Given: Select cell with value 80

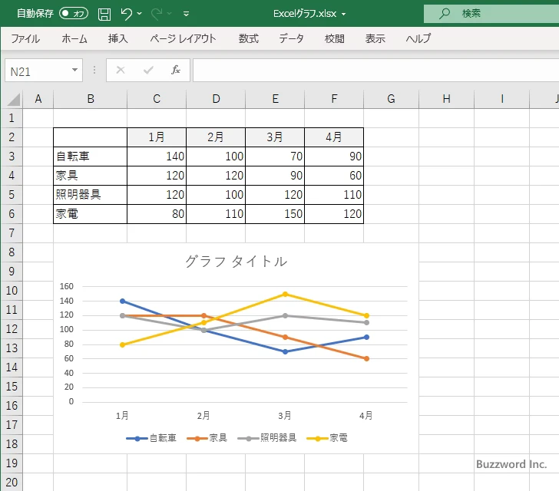Looking at the screenshot, I should (157, 214).
